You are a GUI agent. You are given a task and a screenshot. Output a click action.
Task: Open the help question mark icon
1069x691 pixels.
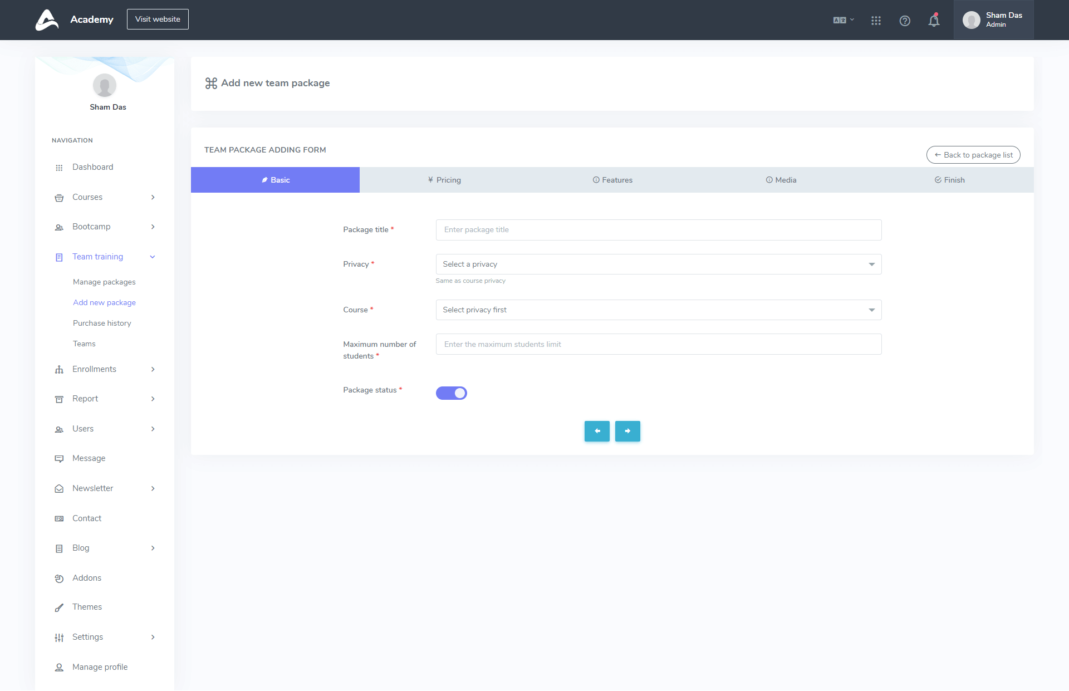(905, 21)
